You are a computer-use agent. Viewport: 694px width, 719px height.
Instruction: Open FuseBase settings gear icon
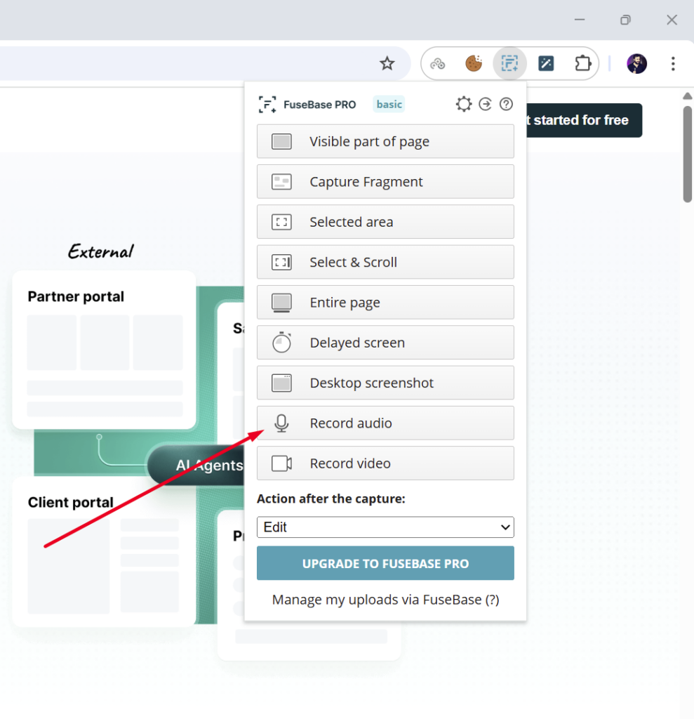(463, 104)
